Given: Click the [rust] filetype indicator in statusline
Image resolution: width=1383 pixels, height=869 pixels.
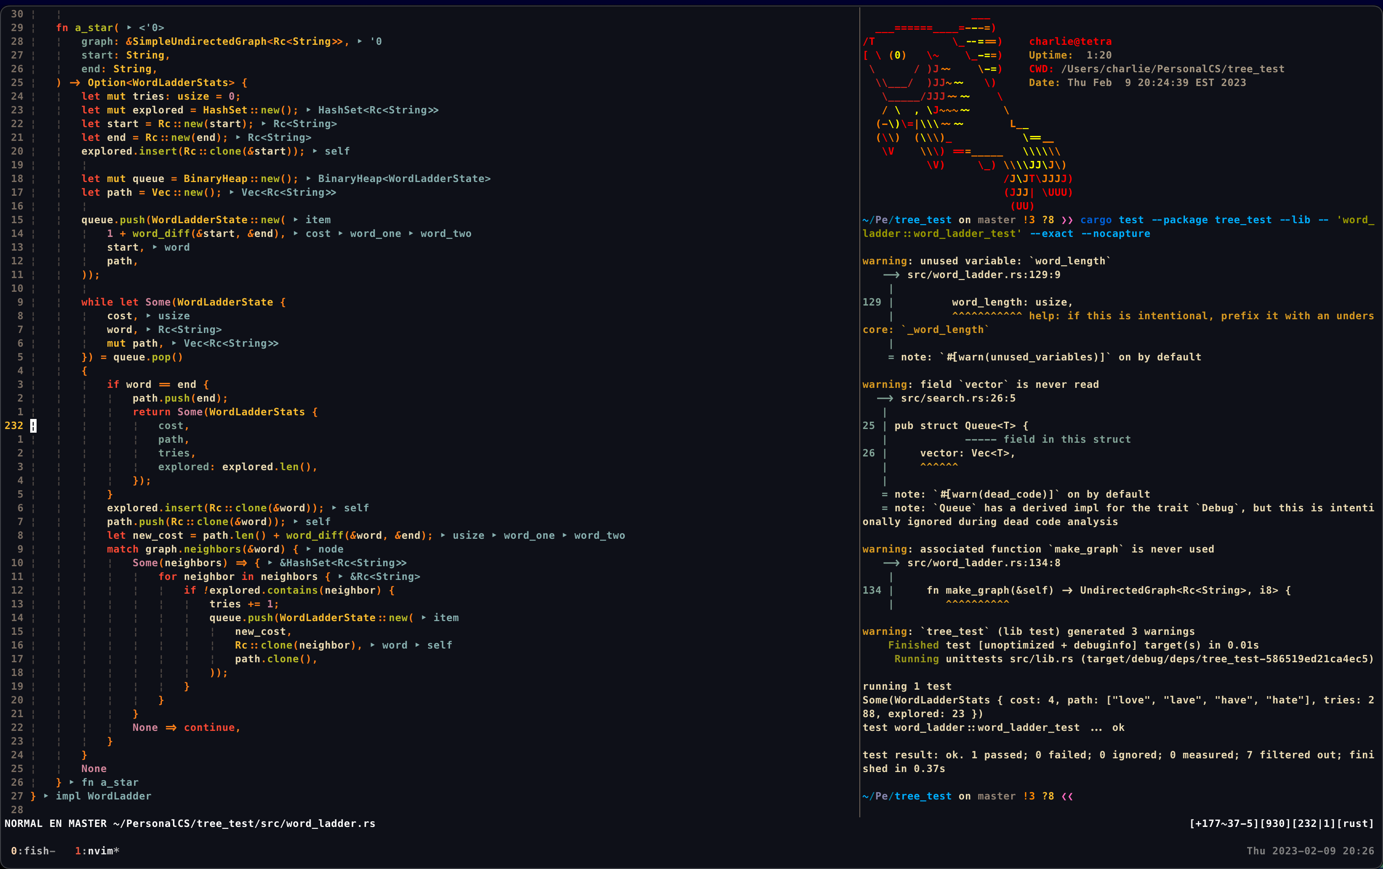Looking at the screenshot, I should (1355, 823).
